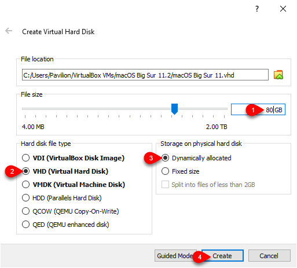The height and width of the screenshot is (268, 297).
Task: Switch to Guided Mode
Action: coord(175,256)
